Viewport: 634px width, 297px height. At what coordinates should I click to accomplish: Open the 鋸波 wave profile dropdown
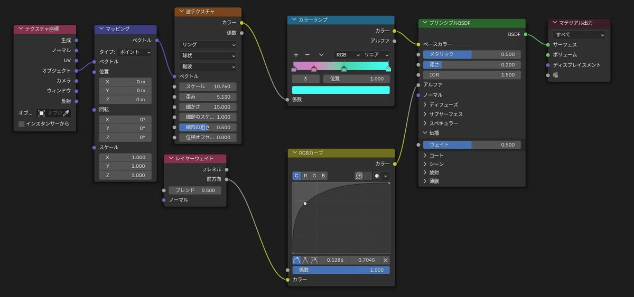tap(208, 66)
